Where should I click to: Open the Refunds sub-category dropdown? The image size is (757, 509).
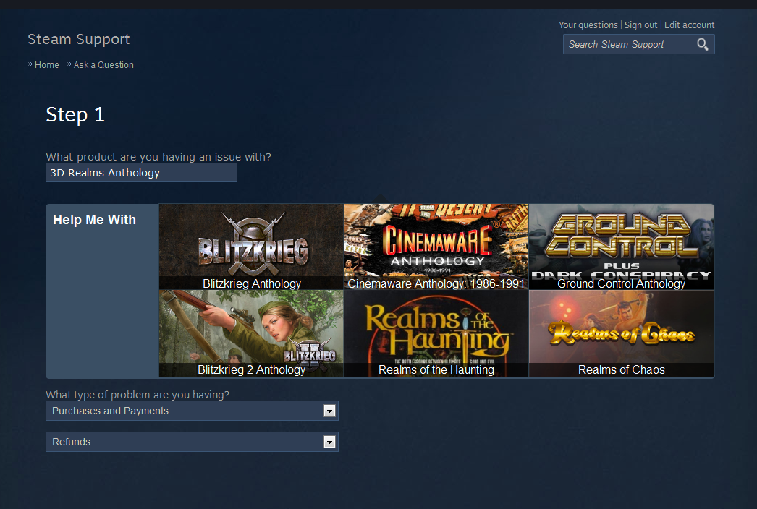pos(192,442)
